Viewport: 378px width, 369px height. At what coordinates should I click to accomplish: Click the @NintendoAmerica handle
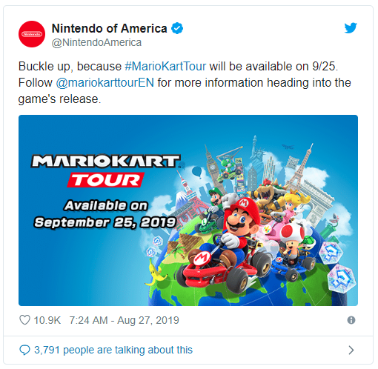click(96, 42)
